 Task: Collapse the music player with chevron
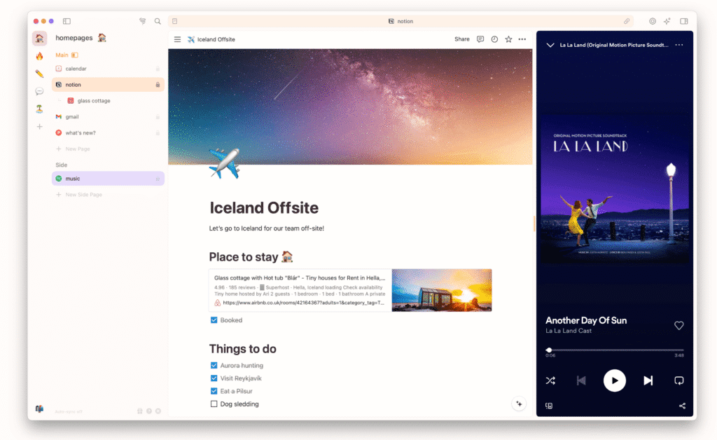(550, 45)
